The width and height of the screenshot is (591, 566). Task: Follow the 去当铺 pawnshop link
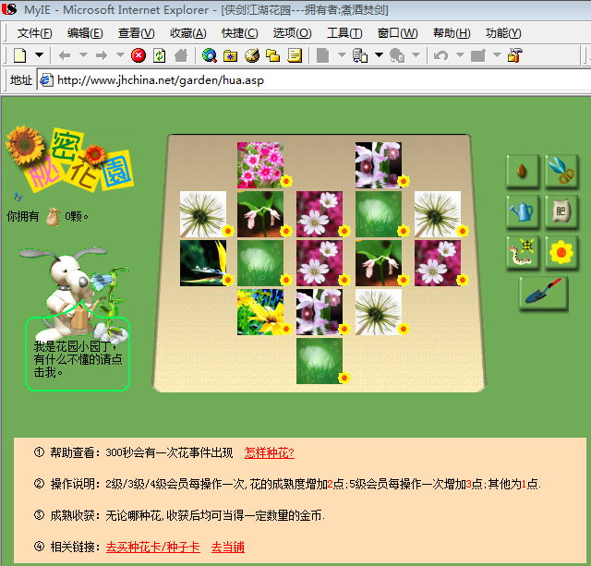228,547
